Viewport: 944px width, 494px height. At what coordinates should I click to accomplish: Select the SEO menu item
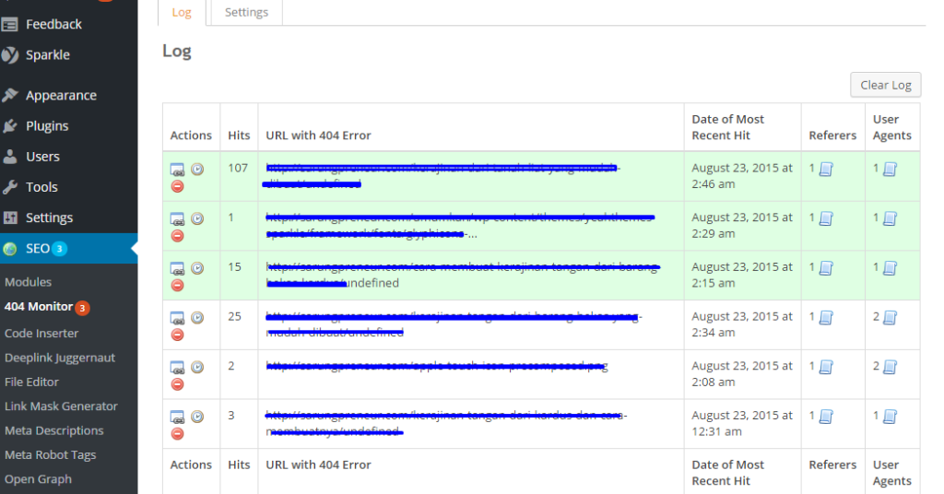68,249
